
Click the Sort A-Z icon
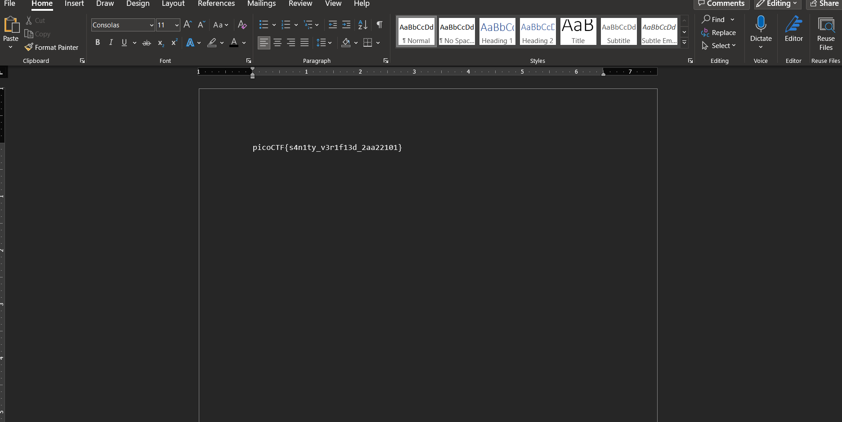coord(363,25)
